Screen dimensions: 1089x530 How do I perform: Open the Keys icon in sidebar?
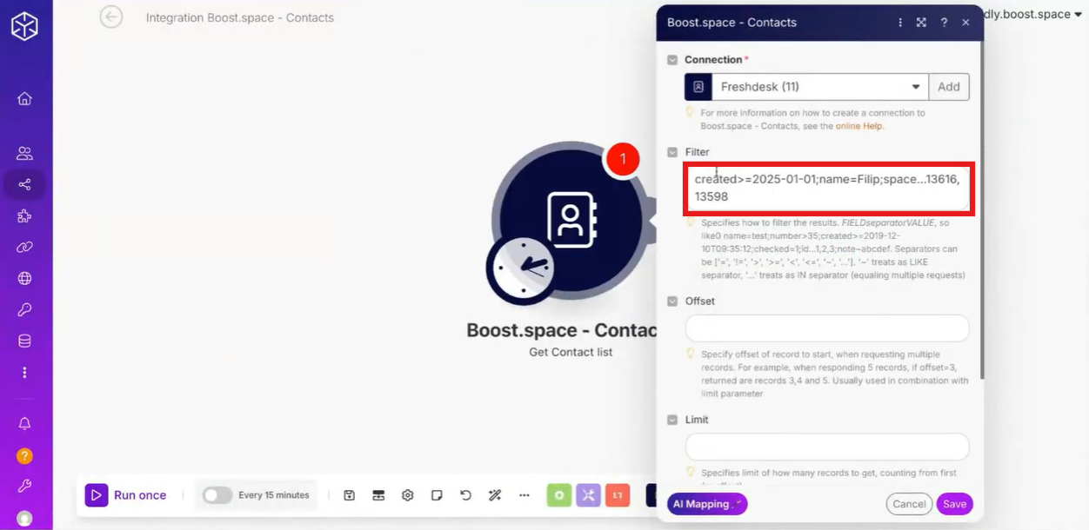[24, 310]
